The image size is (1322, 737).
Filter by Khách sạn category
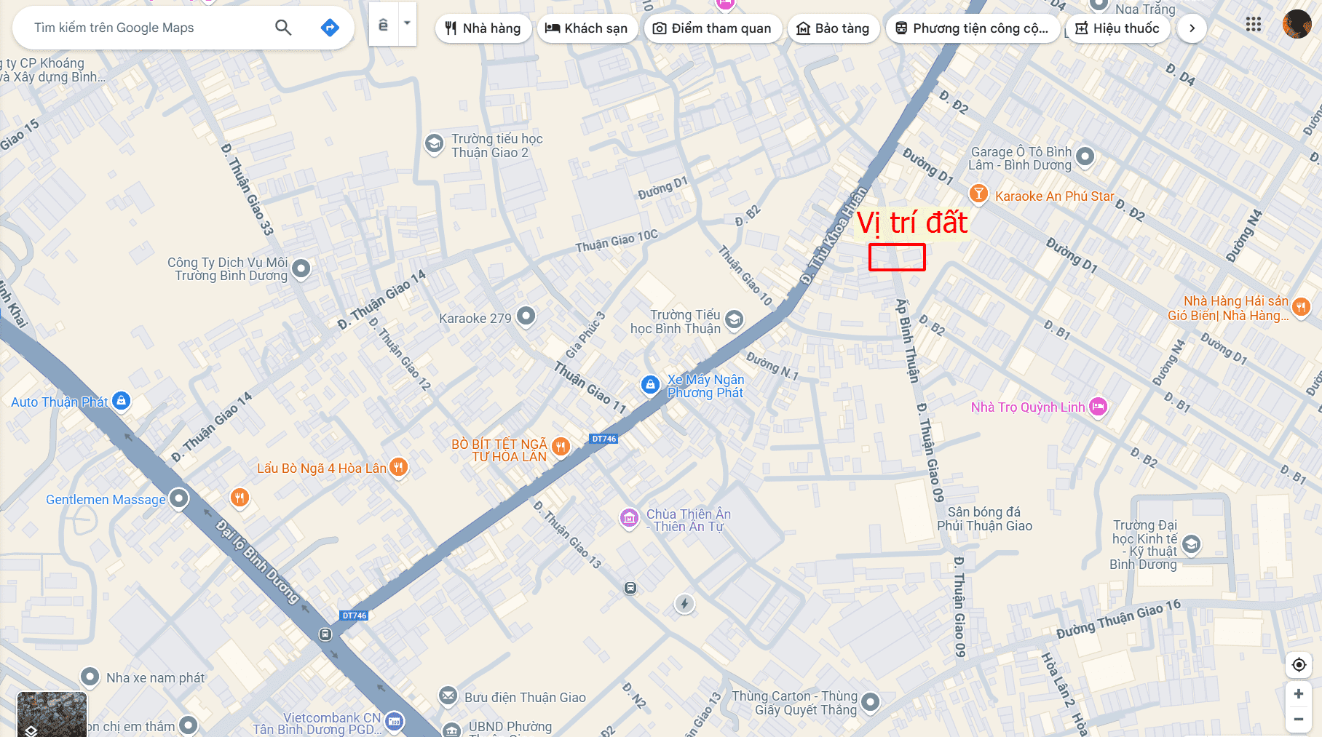[x=587, y=28]
